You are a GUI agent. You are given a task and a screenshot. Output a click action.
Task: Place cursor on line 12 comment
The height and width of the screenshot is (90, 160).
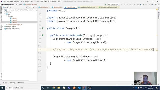click(x=103, y=49)
